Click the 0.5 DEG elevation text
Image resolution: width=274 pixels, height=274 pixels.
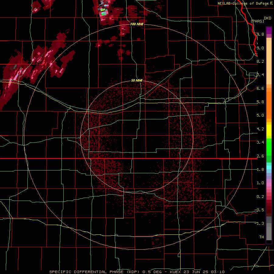coord(153,272)
